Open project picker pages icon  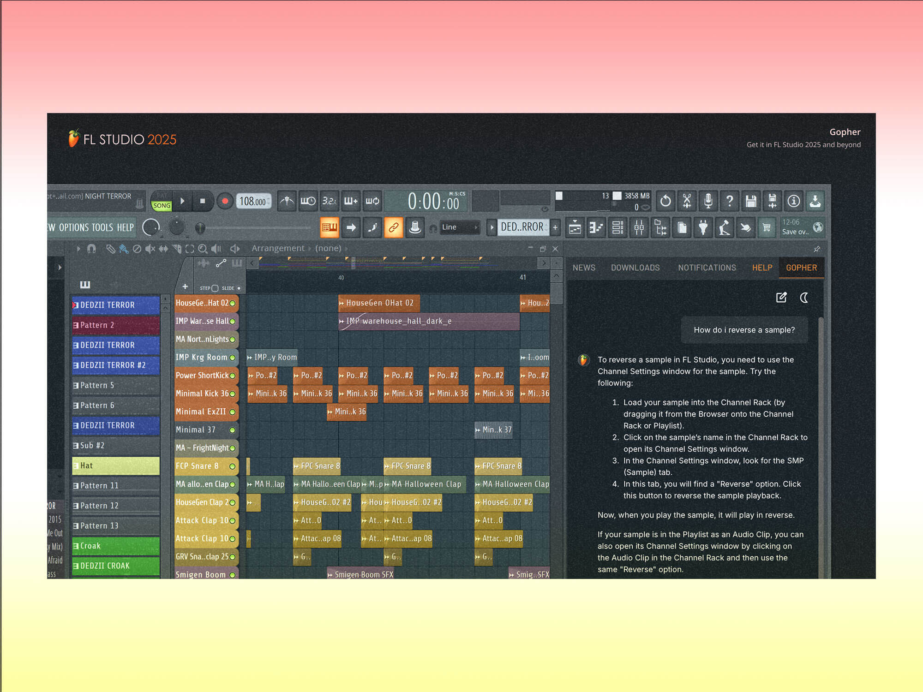point(682,227)
